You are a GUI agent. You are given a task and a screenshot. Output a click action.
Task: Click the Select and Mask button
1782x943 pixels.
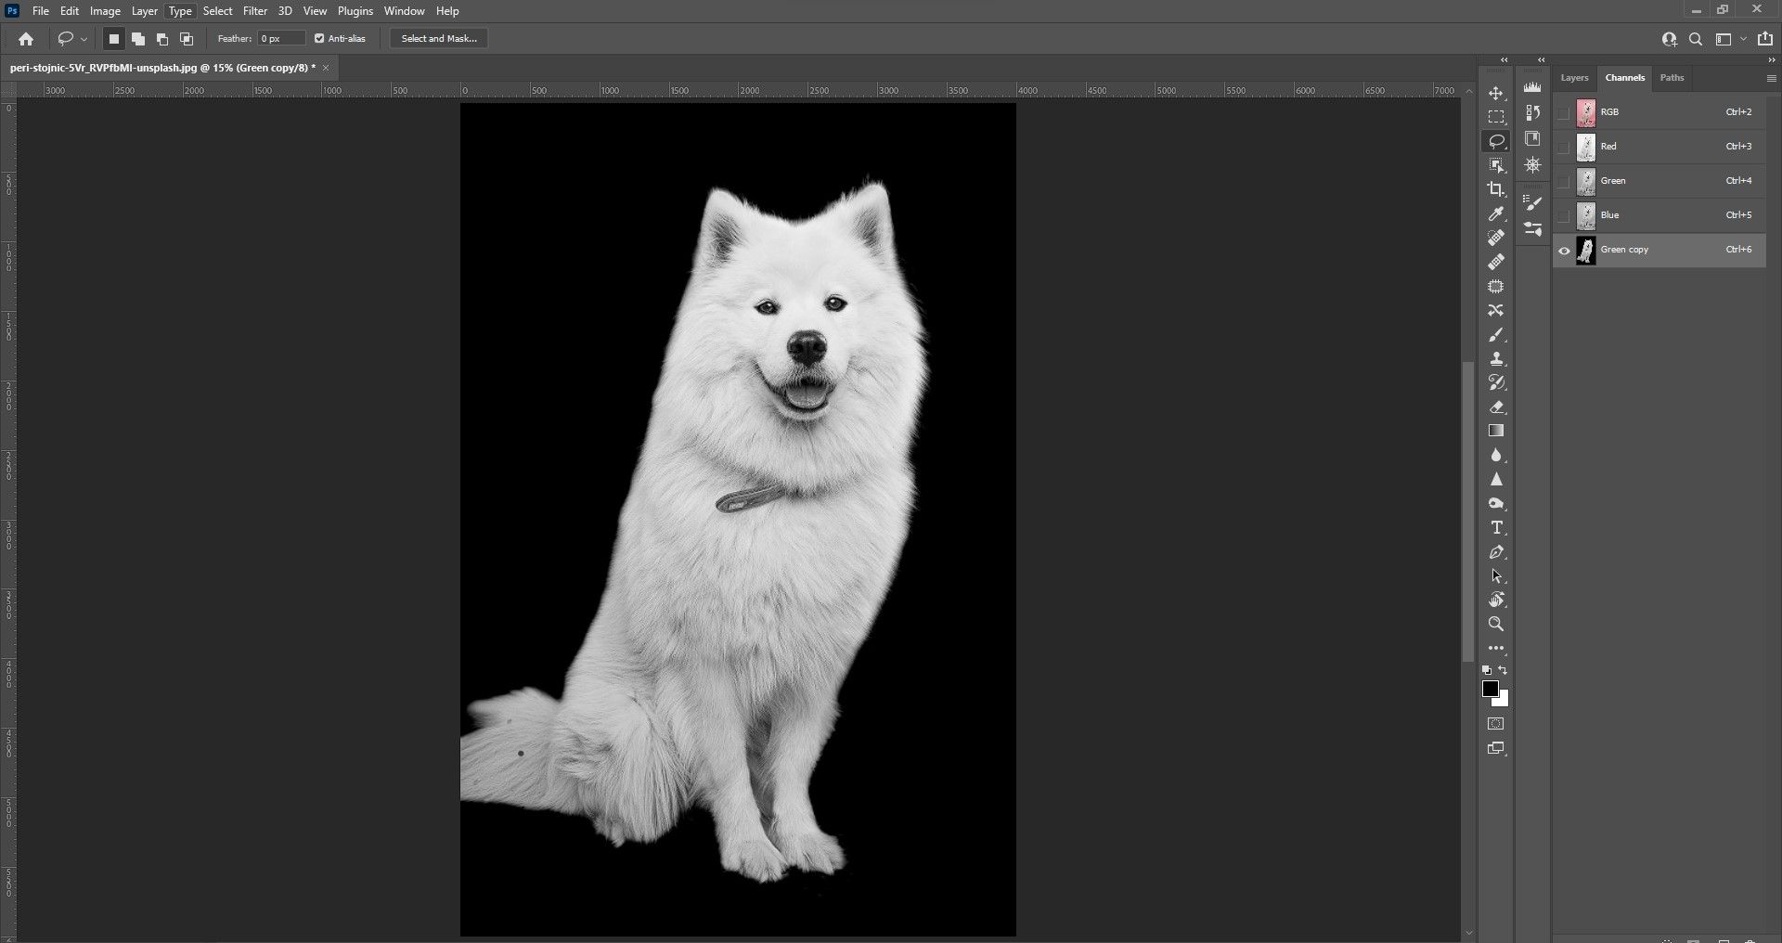(439, 39)
